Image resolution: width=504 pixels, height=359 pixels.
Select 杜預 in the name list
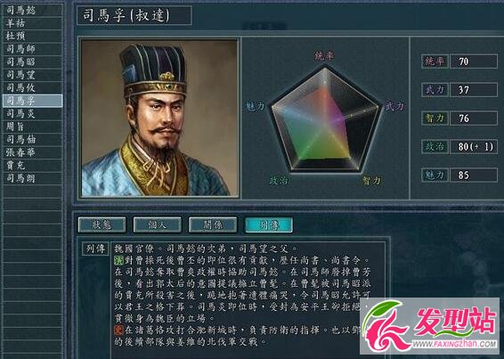(33, 36)
